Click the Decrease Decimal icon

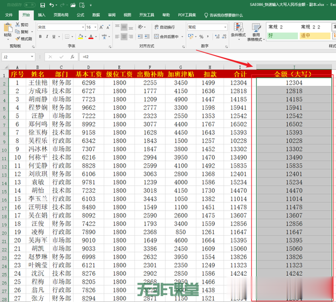click(224, 37)
